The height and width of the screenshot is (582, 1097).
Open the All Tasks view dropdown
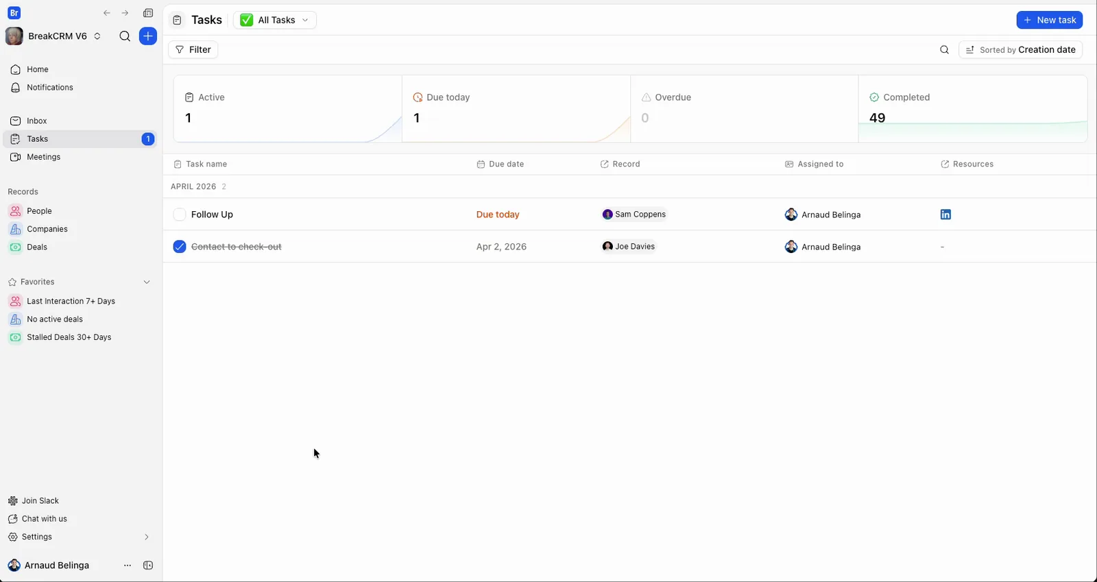pos(275,20)
